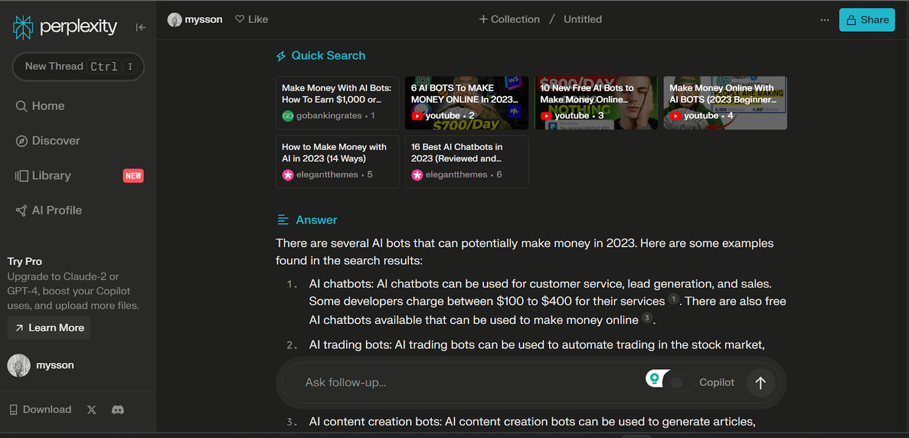Add thread to a Collection
Viewport: 909px width, 438px height.
(x=509, y=19)
